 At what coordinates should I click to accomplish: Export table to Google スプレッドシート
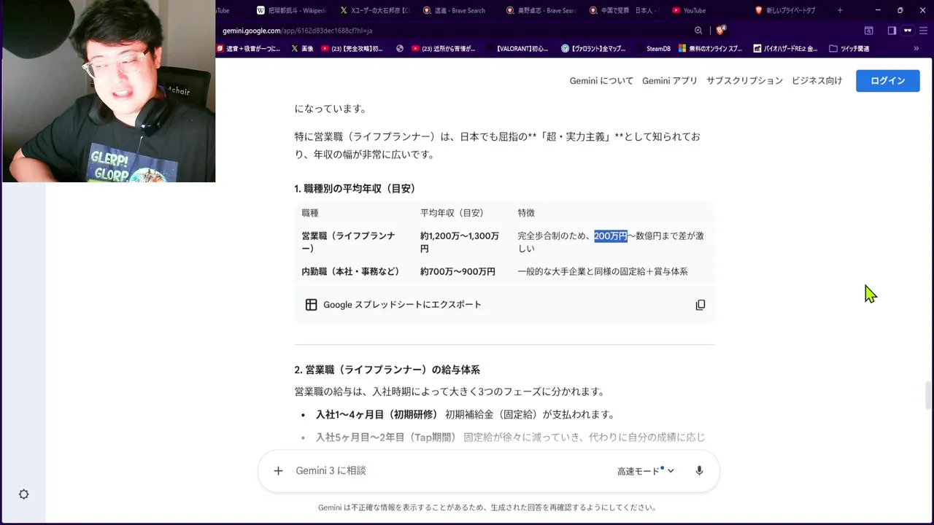point(402,305)
